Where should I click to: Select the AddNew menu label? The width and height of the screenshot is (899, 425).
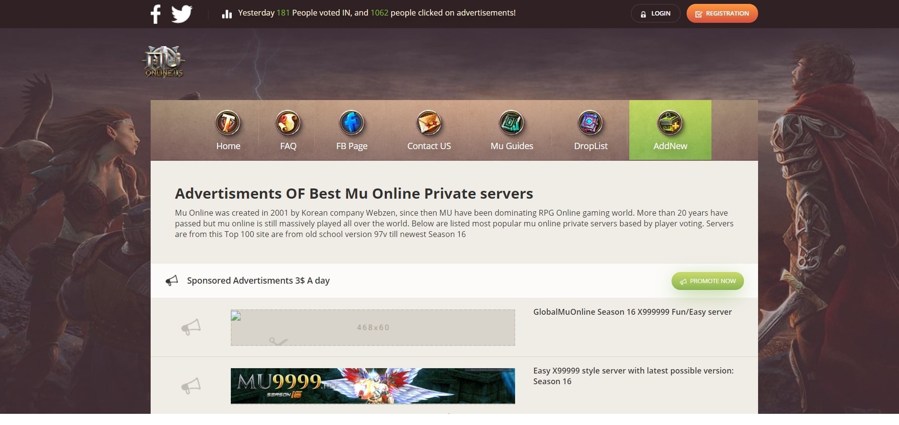670,146
